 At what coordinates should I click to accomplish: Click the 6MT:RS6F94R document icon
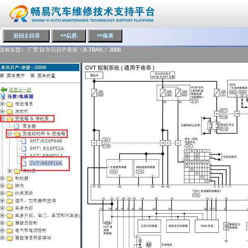coord(24,141)
